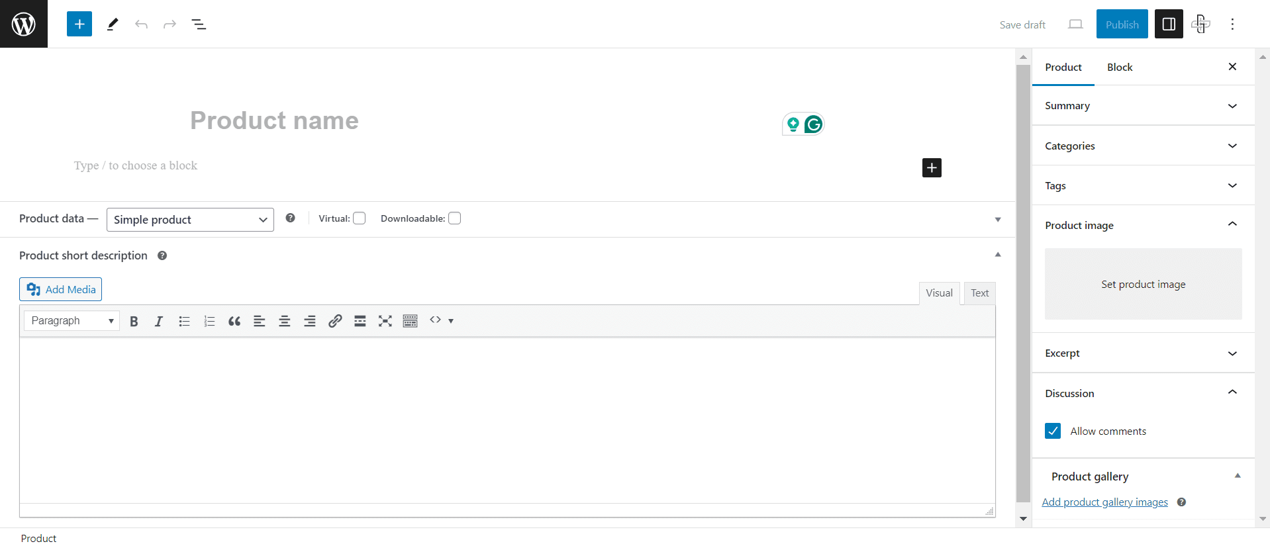
Task: Click the WordPress logo icon
Action: pos(24,24)
